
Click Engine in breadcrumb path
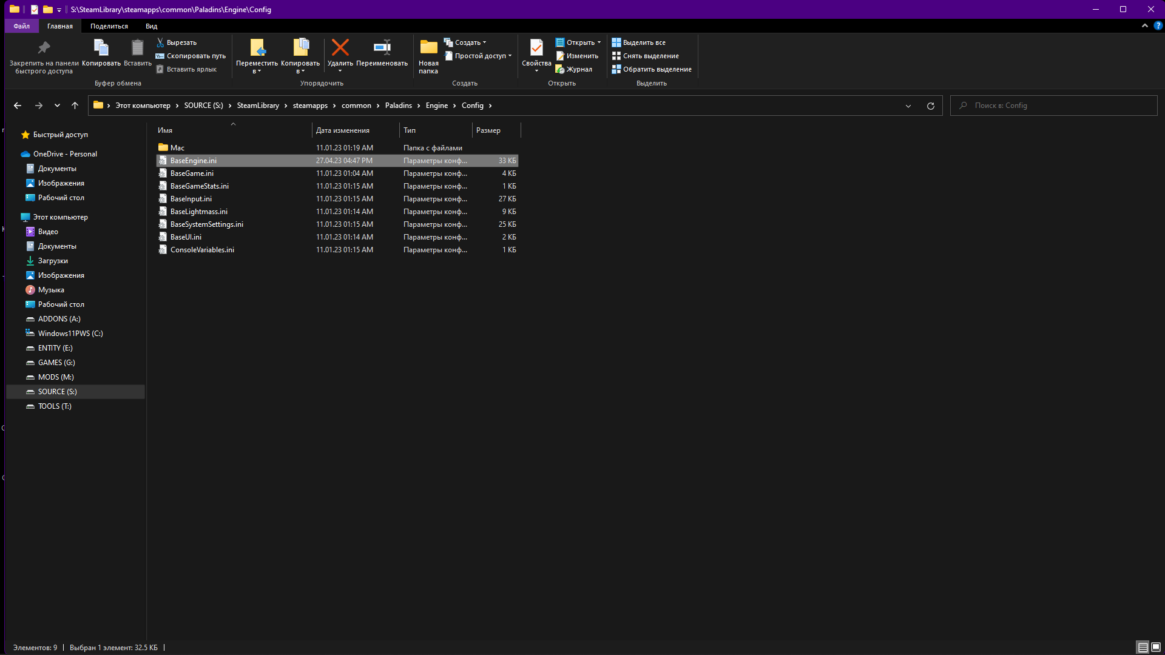coord(437,106)
